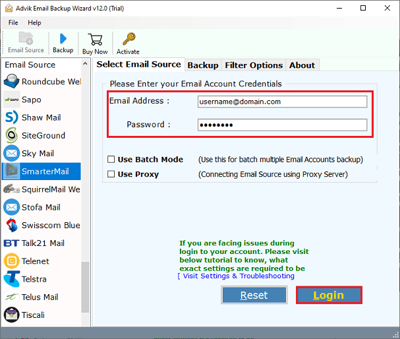Image resolution: width=400 pixels, height=339 pixels.
Task: Pick the Swisscom Bluewin icon
Action: coord(11,225)
